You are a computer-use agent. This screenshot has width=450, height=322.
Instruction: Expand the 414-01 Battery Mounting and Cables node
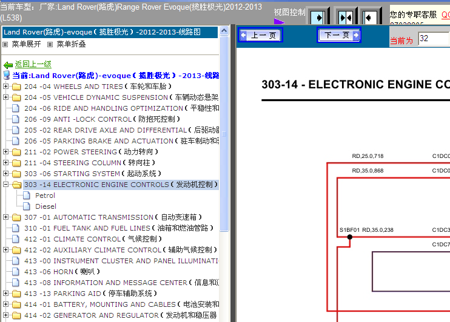point(5,304)
